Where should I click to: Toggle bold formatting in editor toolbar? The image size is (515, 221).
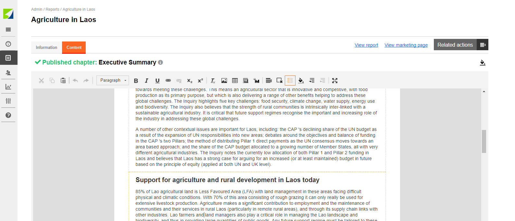click(136, 81)
